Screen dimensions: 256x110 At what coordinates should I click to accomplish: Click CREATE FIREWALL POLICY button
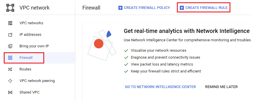pos(144,8)
